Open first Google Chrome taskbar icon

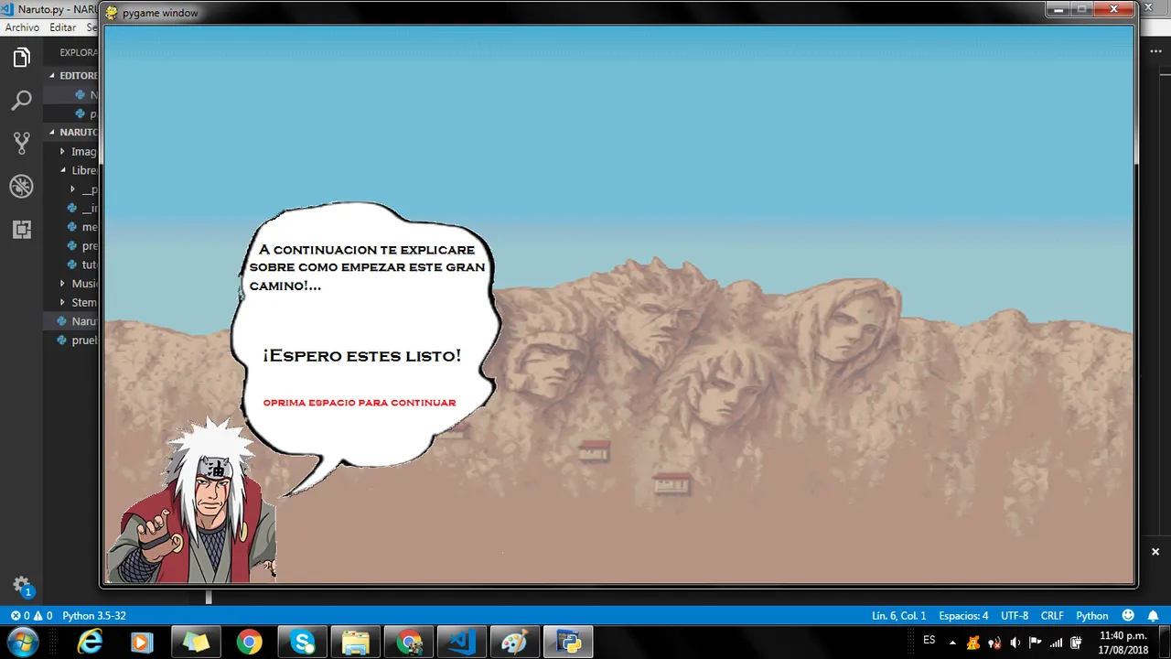[248, 643]
